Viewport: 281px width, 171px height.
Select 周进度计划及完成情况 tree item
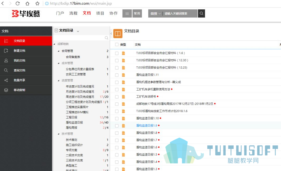(x=80, y=97)
